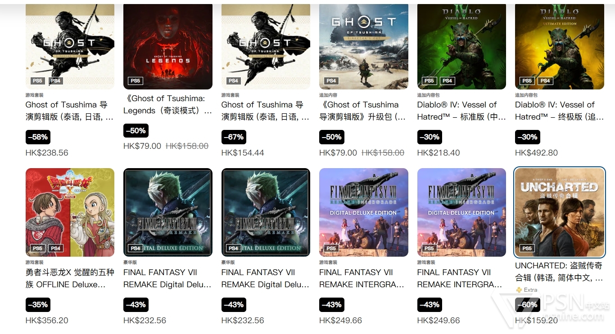
Task: Open Ghost of Tsushima Legends cover thumbnail
Action: tap(168, 46)
